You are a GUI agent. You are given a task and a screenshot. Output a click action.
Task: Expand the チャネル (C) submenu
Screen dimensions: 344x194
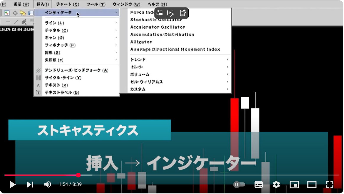point(77,30)
